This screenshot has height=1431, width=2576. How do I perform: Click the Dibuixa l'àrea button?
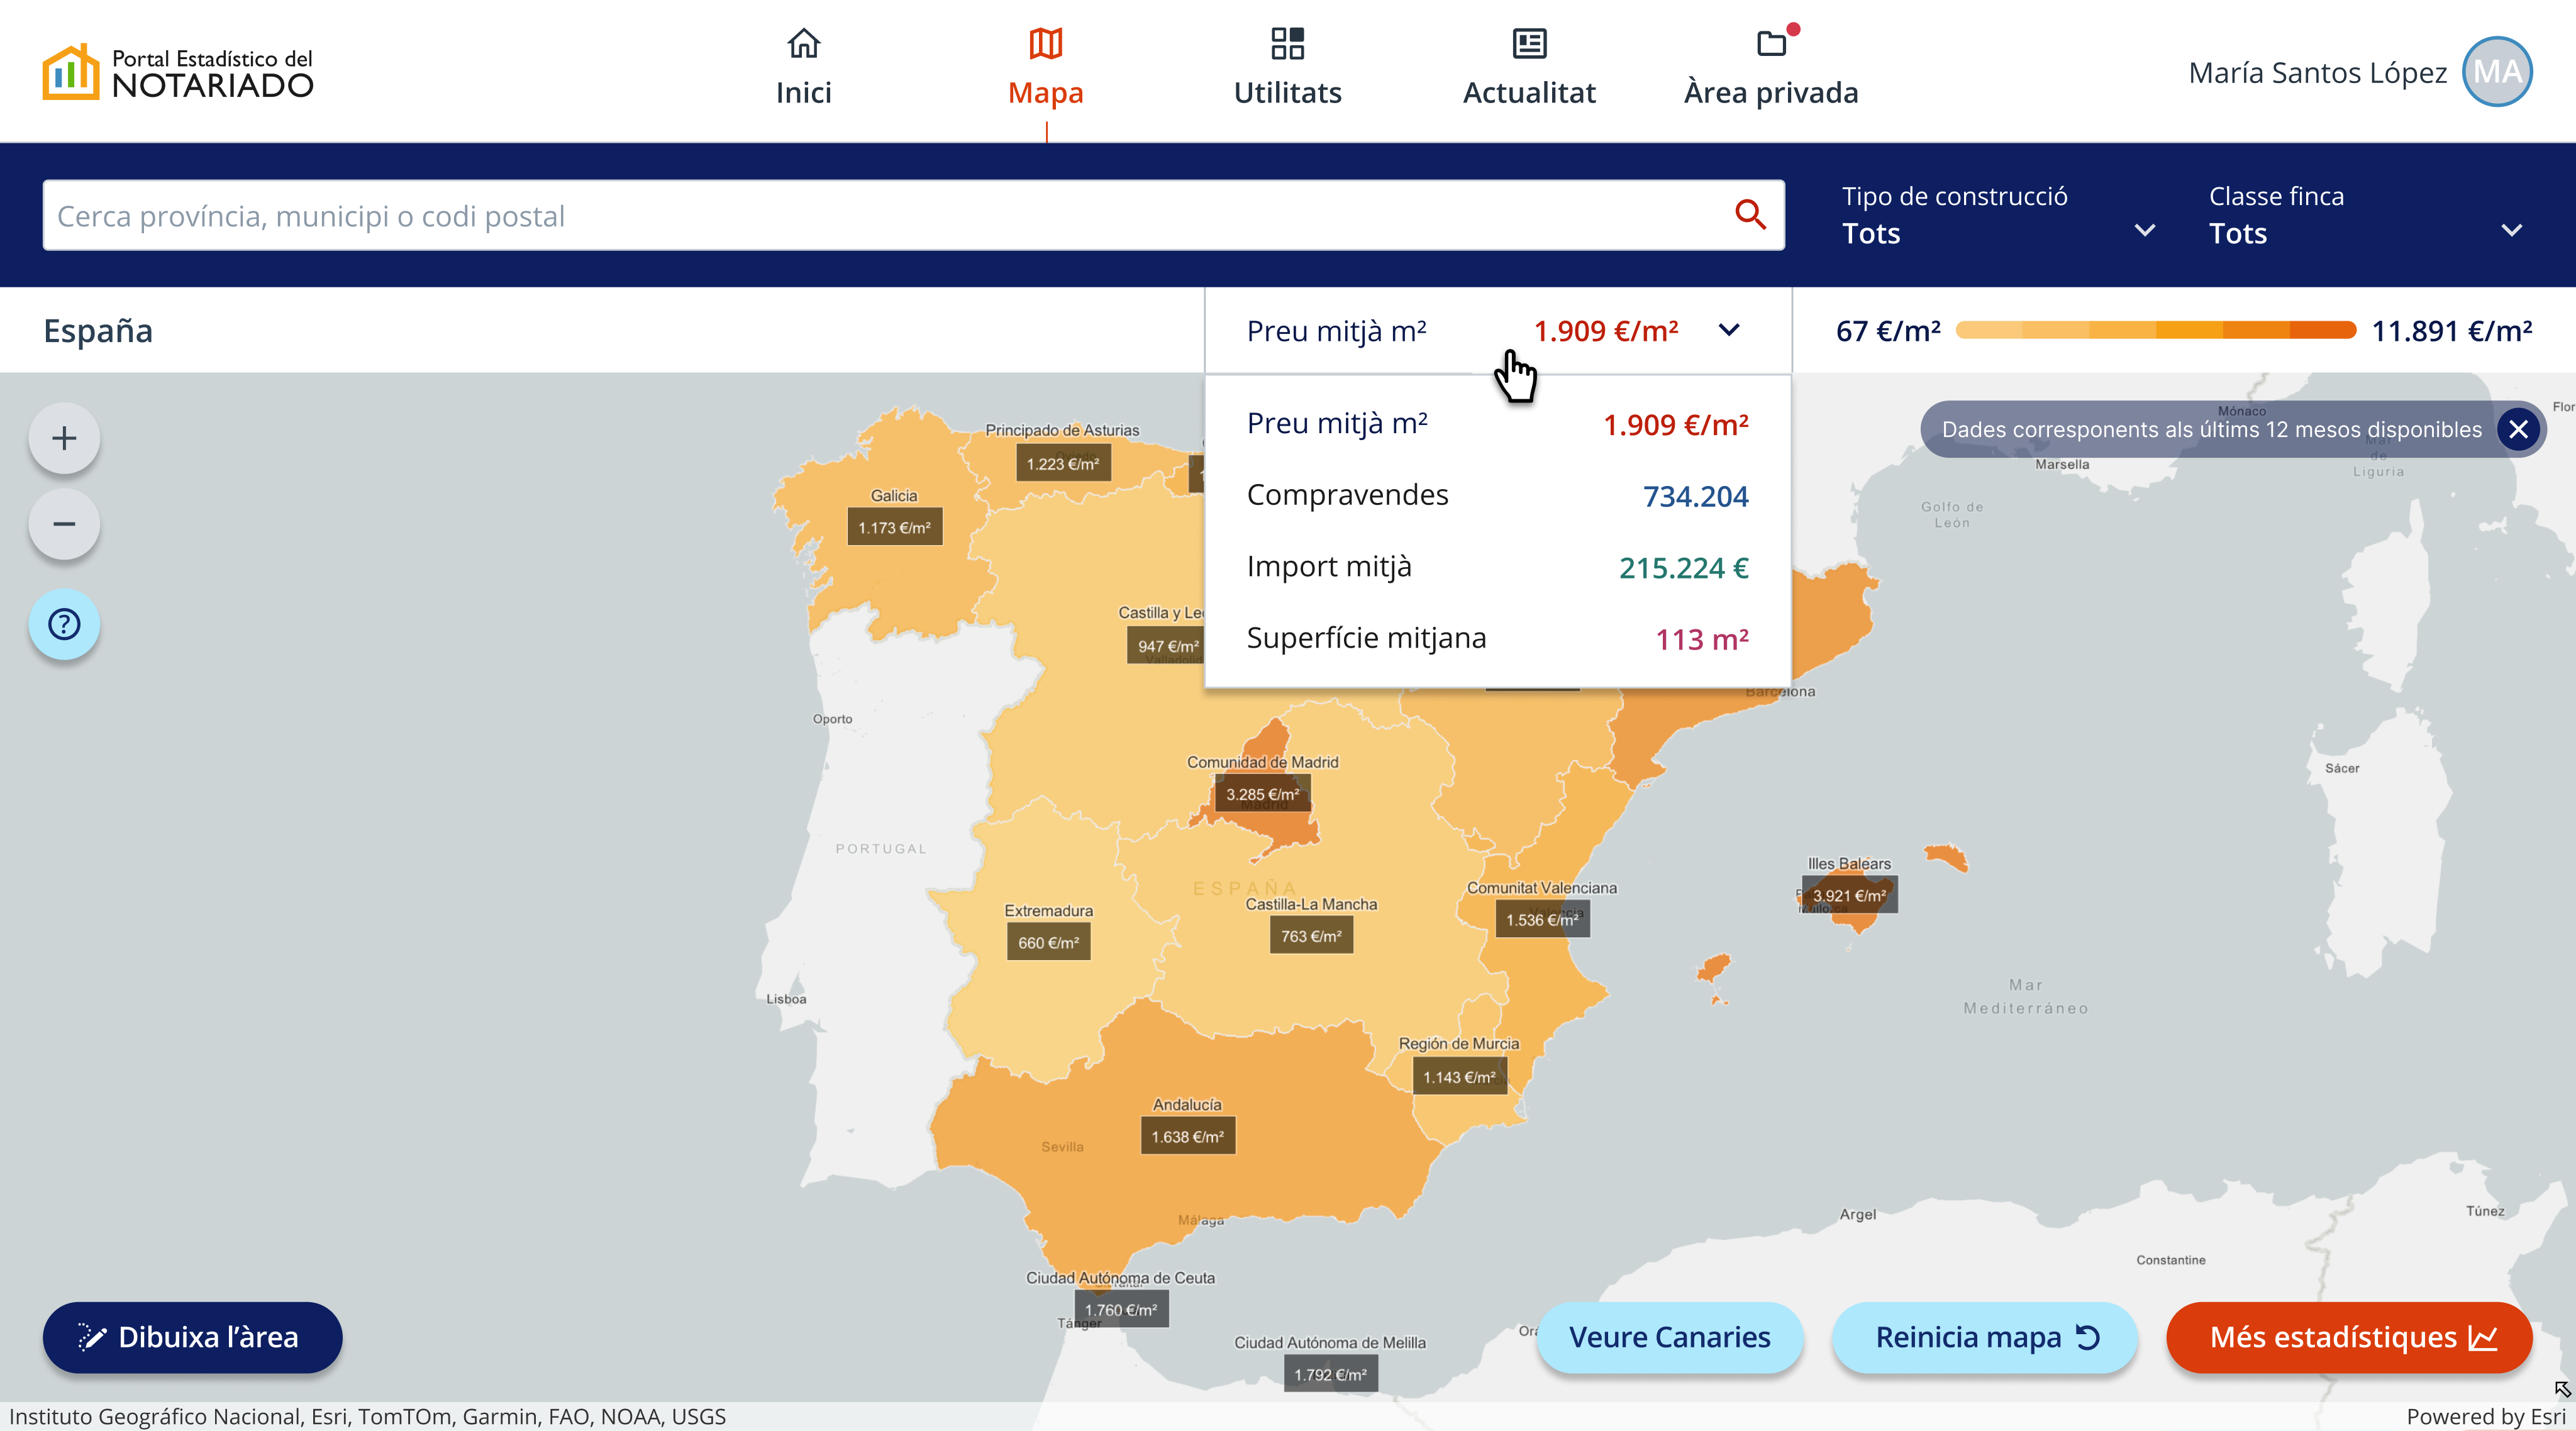(192, 1337)
